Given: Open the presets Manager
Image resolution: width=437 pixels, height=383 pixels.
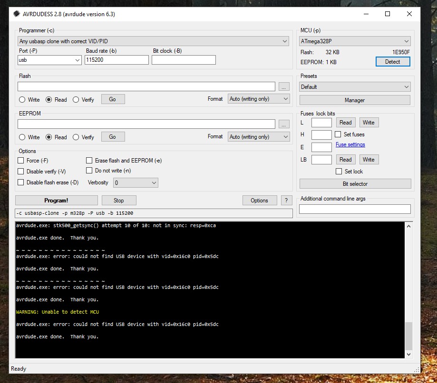Looking at the screenshot, I should pos(355,100).
